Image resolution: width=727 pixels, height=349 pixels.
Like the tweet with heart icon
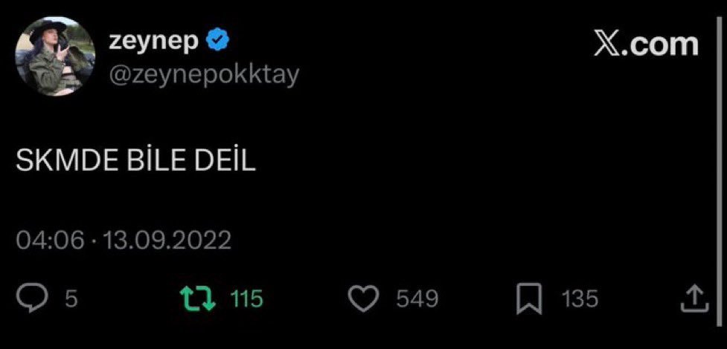363,299
